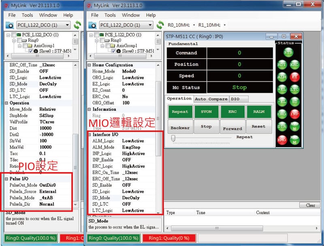
Task: Click the PCE_L122_DCO card icon in front tree
Action: [x=102, y=35]
